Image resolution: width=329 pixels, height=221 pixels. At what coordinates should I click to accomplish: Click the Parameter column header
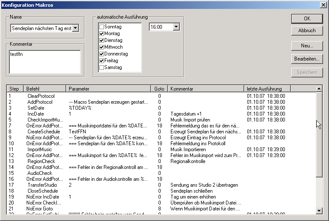109,89
